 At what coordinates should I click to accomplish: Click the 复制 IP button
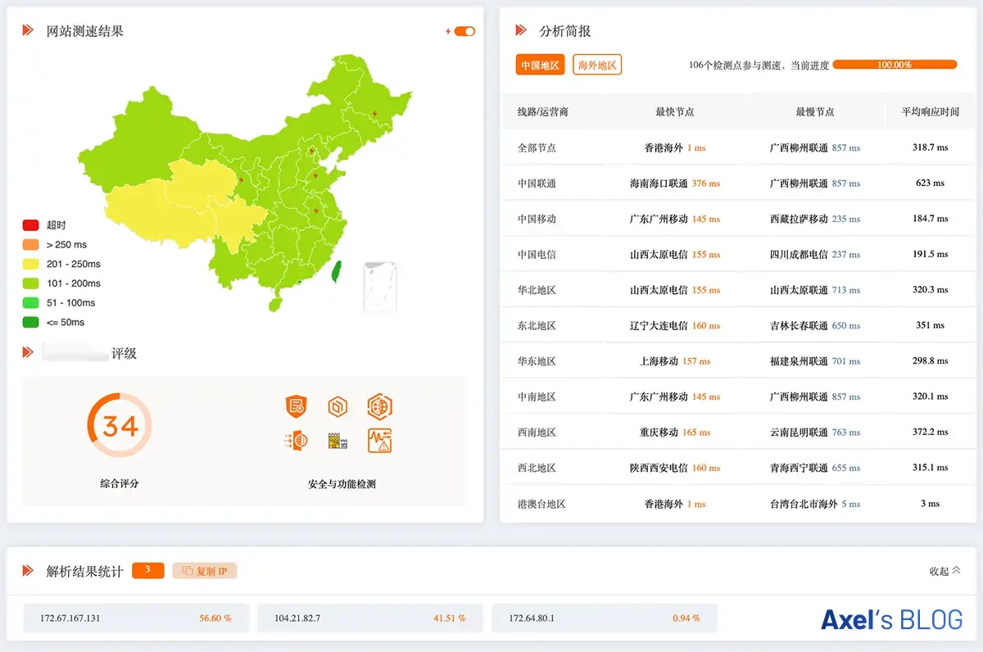204,571
